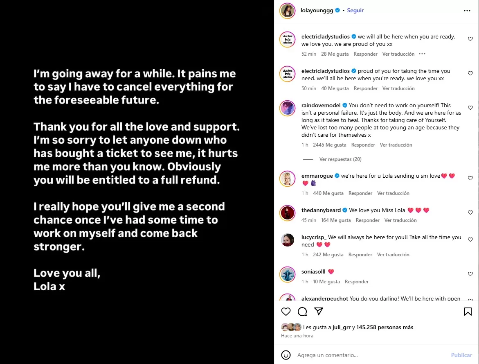The width and height of the screenshot is (479, 364).
Task: Like the emmarogue comment
Action: (x=470, y=178)
